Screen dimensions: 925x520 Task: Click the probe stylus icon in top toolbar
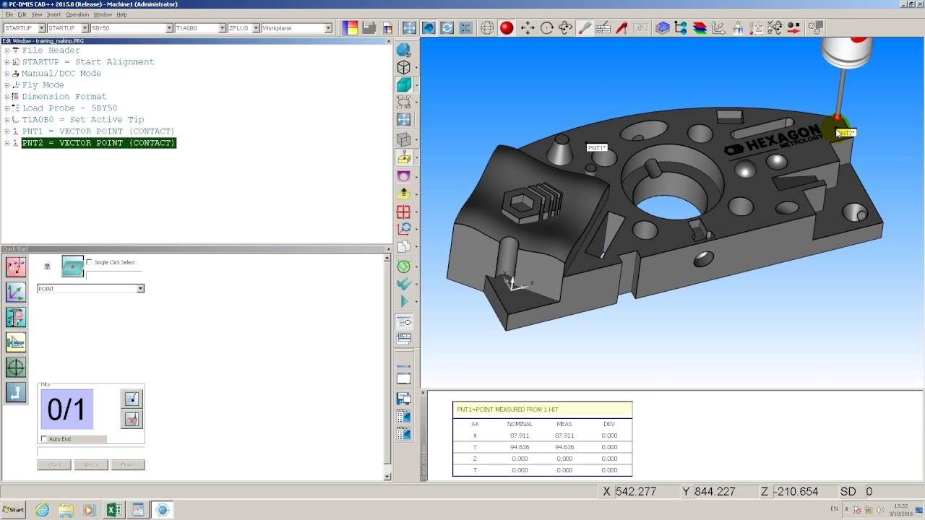point(584,27)
